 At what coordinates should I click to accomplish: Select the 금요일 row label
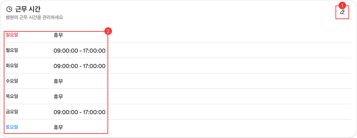pyautogui.click(x=12, y=112)
